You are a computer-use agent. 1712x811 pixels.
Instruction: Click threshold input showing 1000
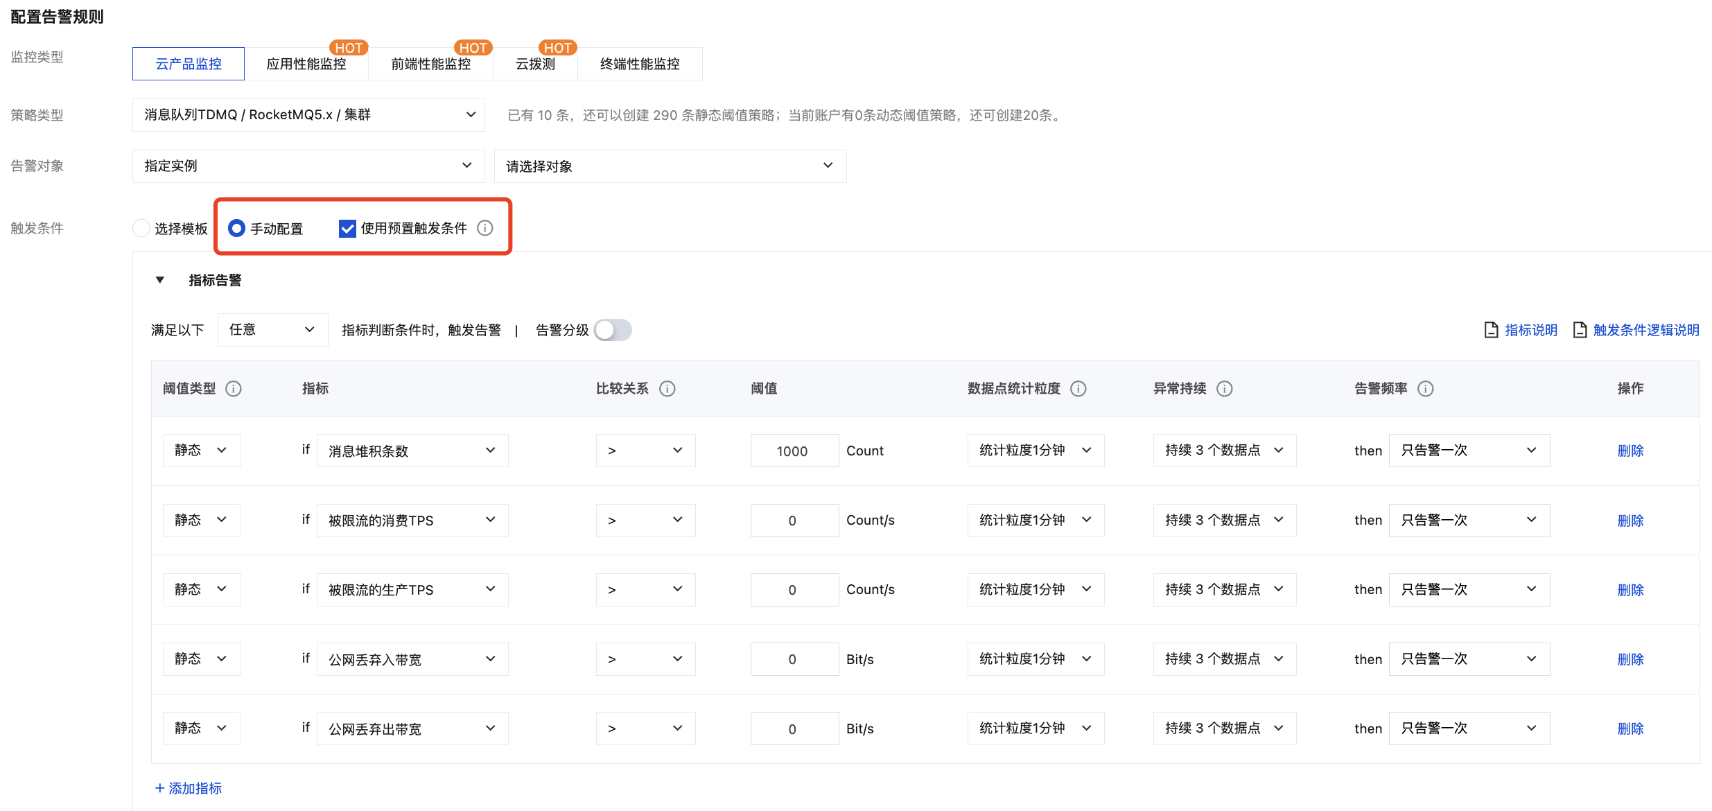pos(793,451)
